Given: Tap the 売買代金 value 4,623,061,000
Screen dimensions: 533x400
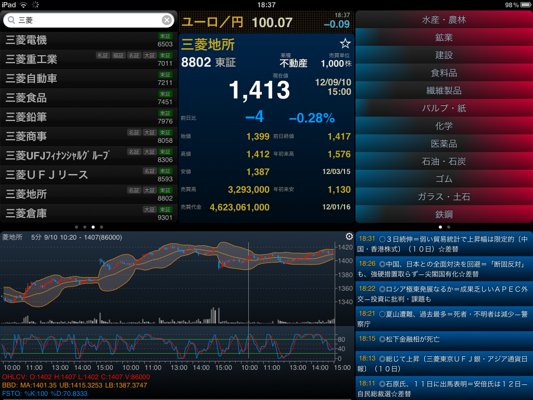Looking at the screenshot, I should click(239, 207).
